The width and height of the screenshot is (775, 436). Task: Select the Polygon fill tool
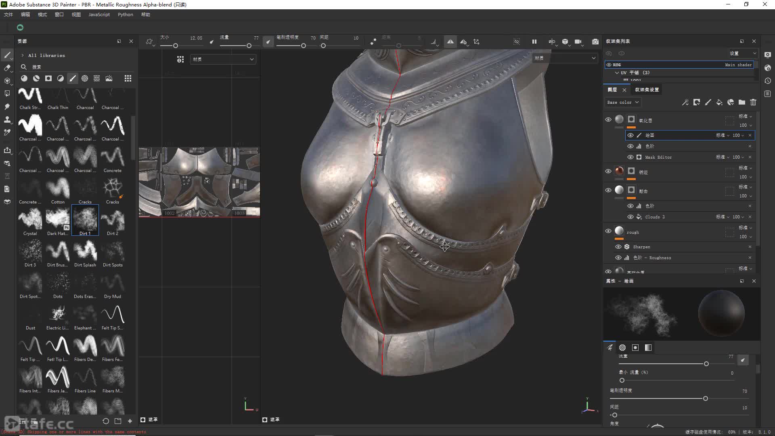tap(7, 94)
